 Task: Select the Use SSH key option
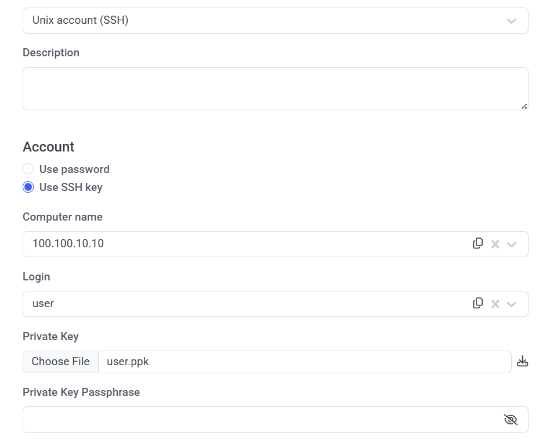coord(28,187)
